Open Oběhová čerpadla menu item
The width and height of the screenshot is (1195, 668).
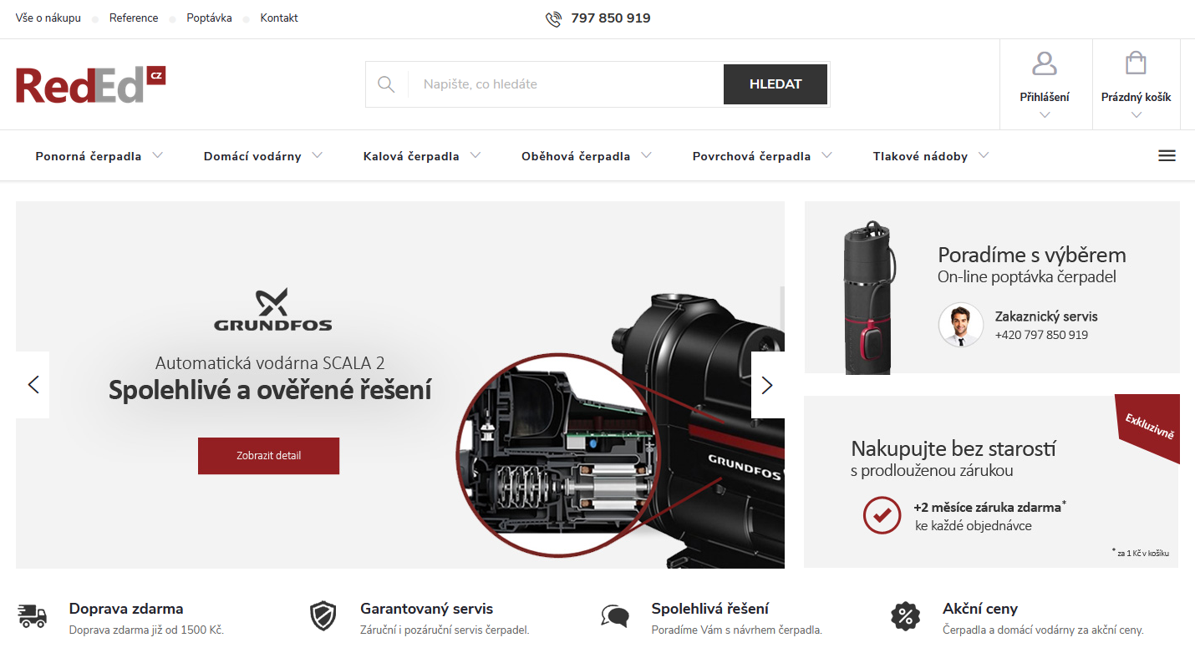pos(576,156)
